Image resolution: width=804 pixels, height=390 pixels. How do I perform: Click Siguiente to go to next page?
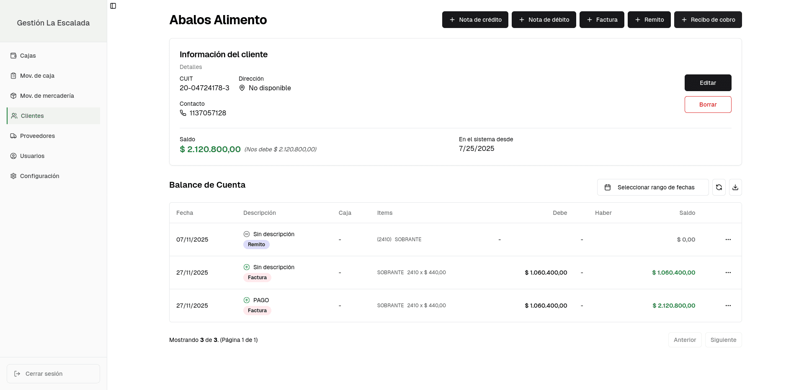[x=723, y=340]
